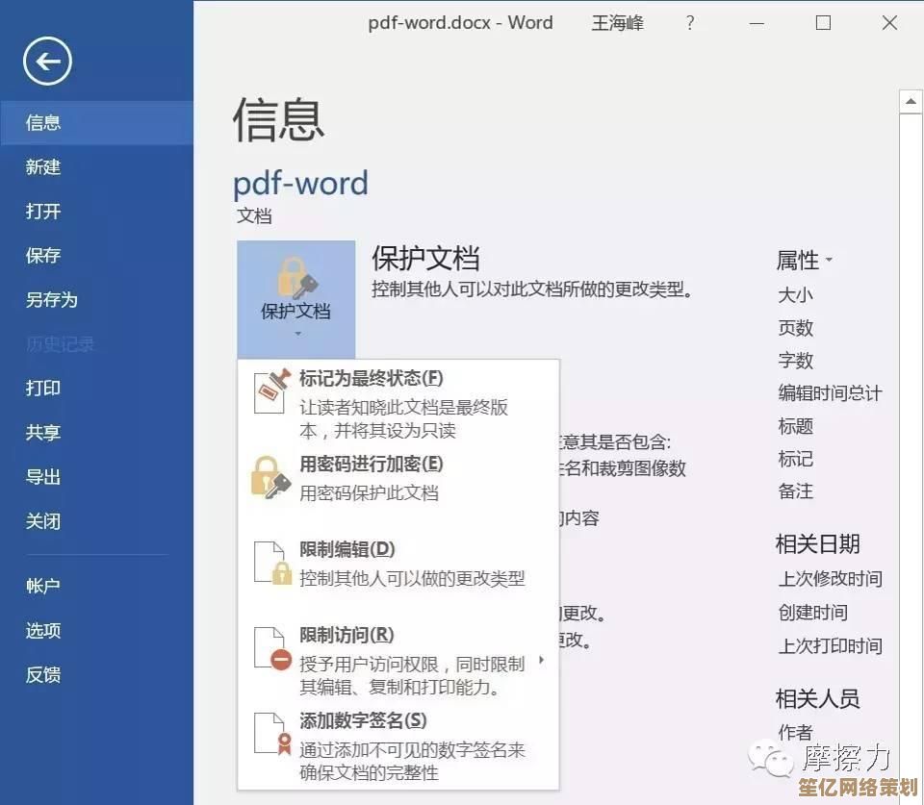Open 选项 in the sidebar
This screenshot has width=924, height=805.
[x=96, y=631]
